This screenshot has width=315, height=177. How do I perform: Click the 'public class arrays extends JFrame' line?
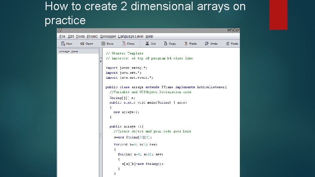166,87
